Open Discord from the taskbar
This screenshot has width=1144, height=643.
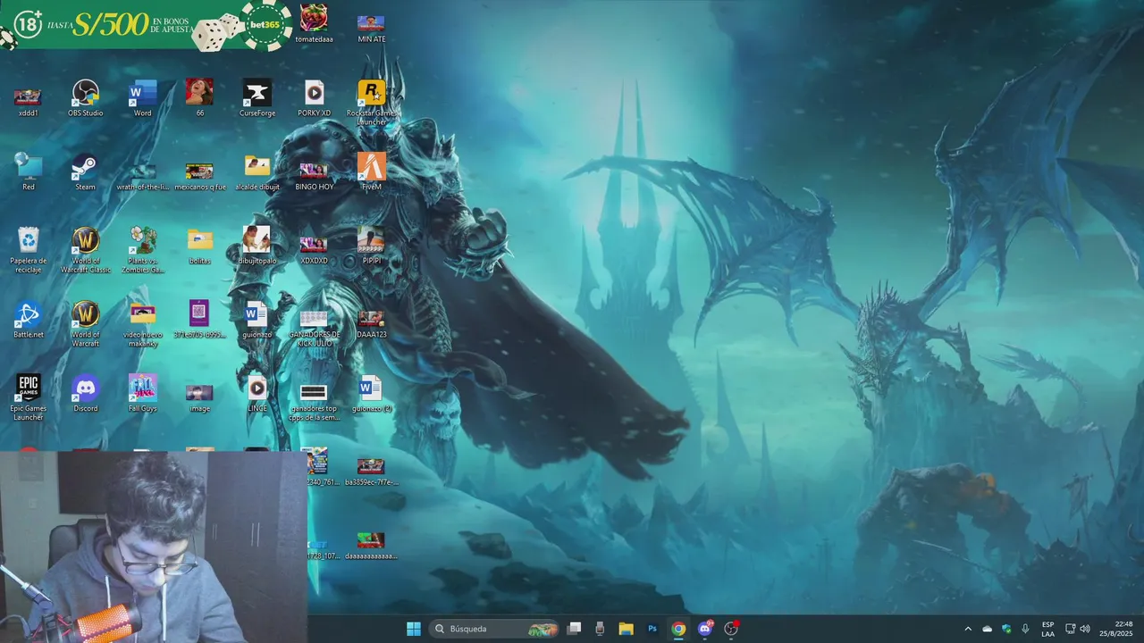705,629
